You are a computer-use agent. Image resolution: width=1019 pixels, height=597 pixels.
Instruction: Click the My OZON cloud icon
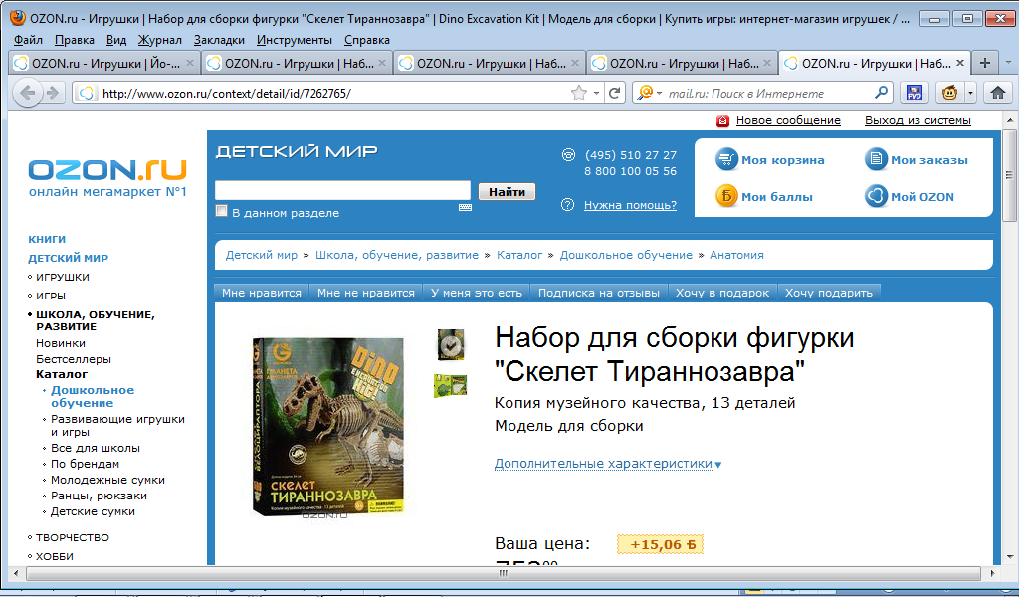pyautogui.click(x=876, y=196)
